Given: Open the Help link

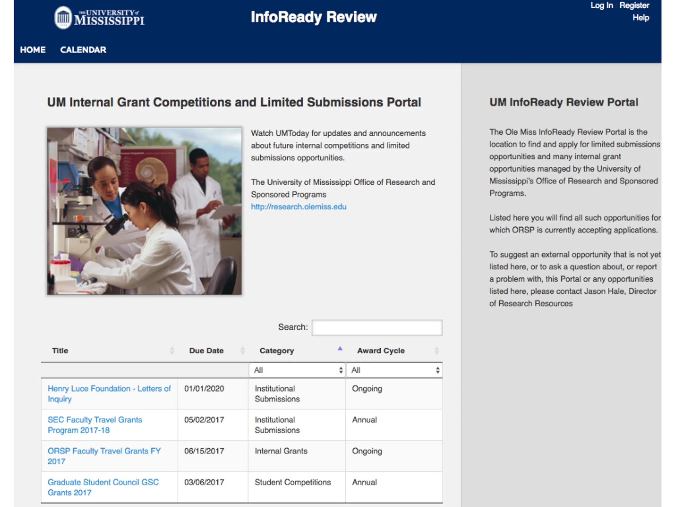Looking at the screenshot, I should click(x=641, y=17).
